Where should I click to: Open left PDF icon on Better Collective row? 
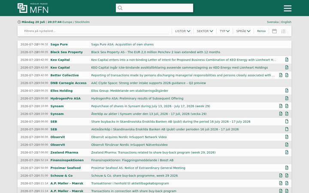[281, 75]
